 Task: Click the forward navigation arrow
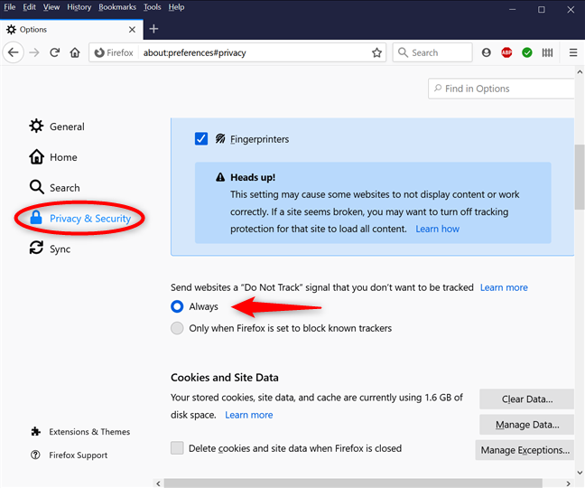(34, 52)
